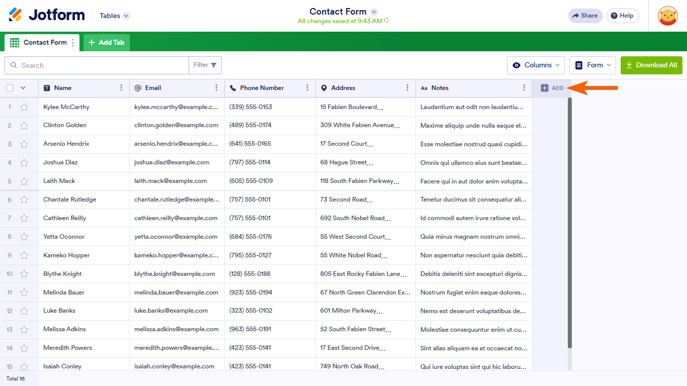Image resolution: width=687 pixels, height=386 pixels.
Task: Toggle the select all rows checkbox
Action: (x=10, y=88)
